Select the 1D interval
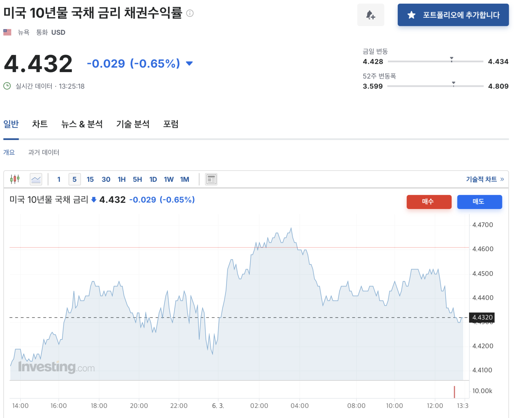514x418 pixels. tap(153, 179)
